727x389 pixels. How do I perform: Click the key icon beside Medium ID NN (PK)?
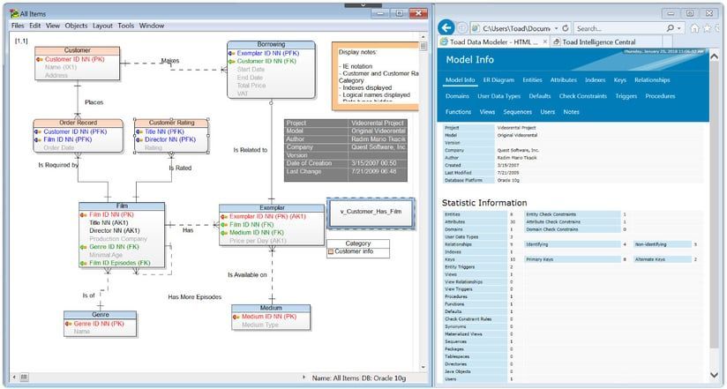pyautogui.click(x=236, y=318)
